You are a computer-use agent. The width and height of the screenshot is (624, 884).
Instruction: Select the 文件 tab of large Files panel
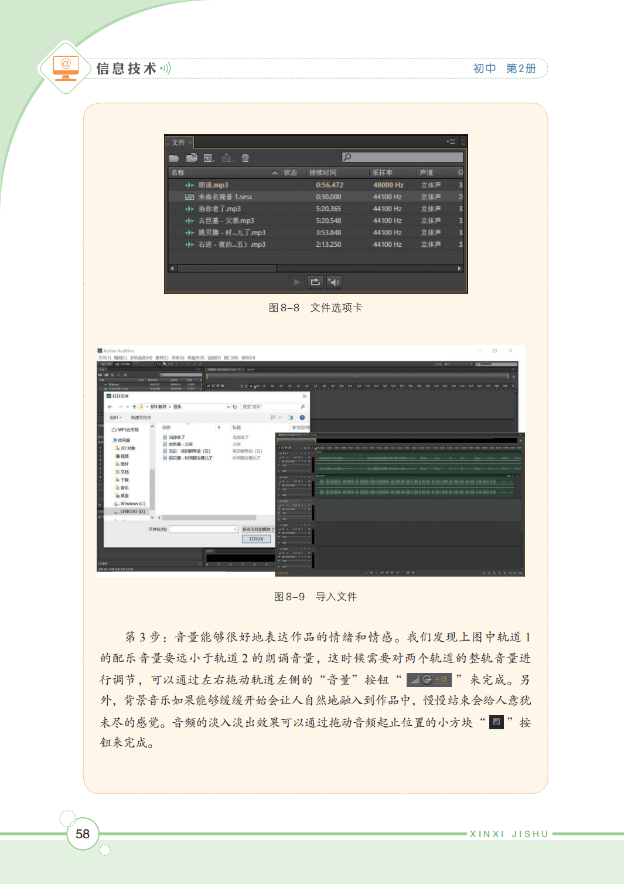click(178, 142)
